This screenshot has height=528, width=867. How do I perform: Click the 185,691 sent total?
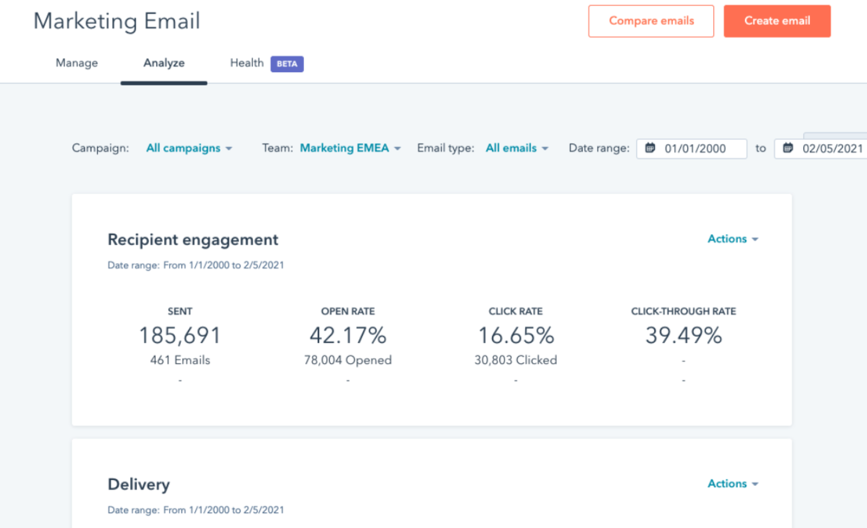pos(180,335)
